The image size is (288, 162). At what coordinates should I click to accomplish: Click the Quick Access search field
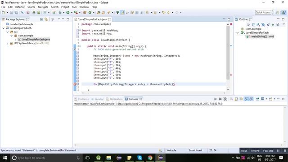click(263, 13)
